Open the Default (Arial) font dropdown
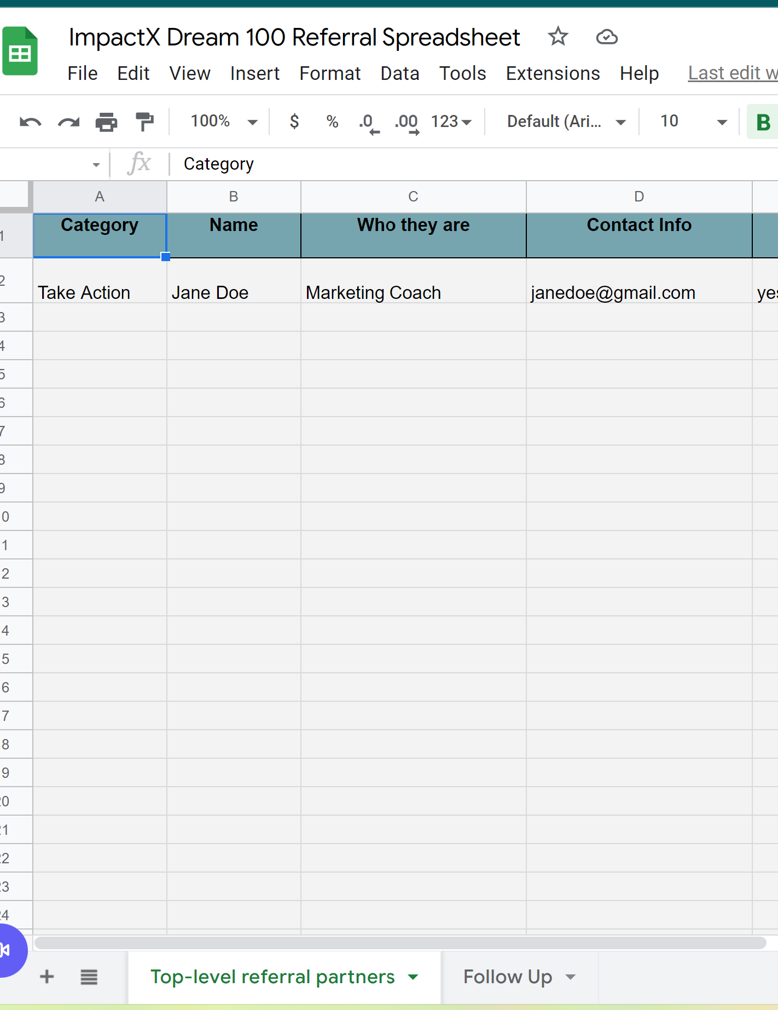This screenshot has width=778, height=1010. click(x=566, y=121)
